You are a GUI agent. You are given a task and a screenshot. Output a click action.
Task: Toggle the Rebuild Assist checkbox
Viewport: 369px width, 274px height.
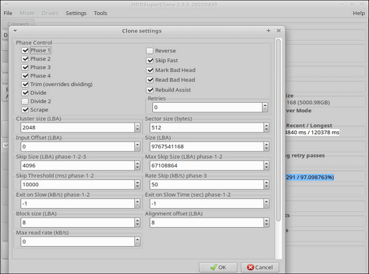[x=150, y=90]
